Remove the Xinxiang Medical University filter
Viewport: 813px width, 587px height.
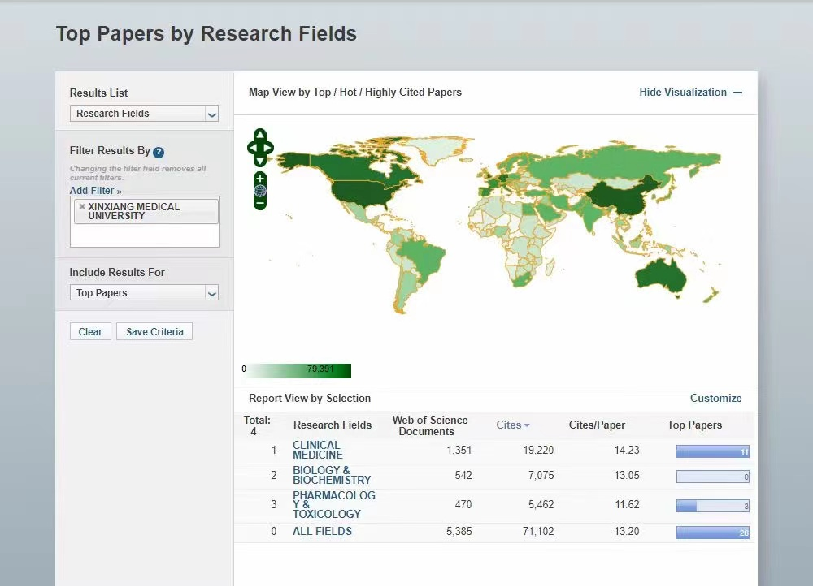(82, 207)
